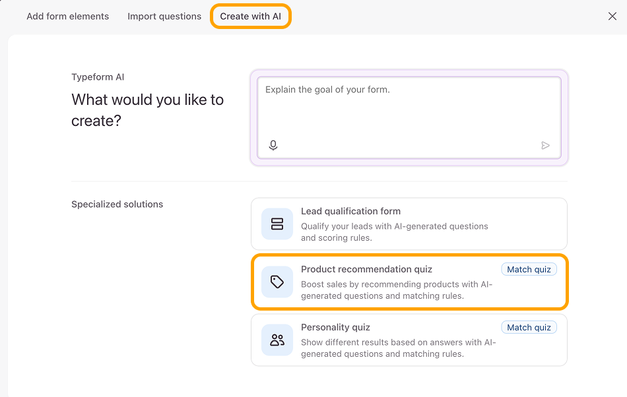Switch to the Add form elements tab
Viewport: 627px width, 397px height.
click(x=68, y=16)
